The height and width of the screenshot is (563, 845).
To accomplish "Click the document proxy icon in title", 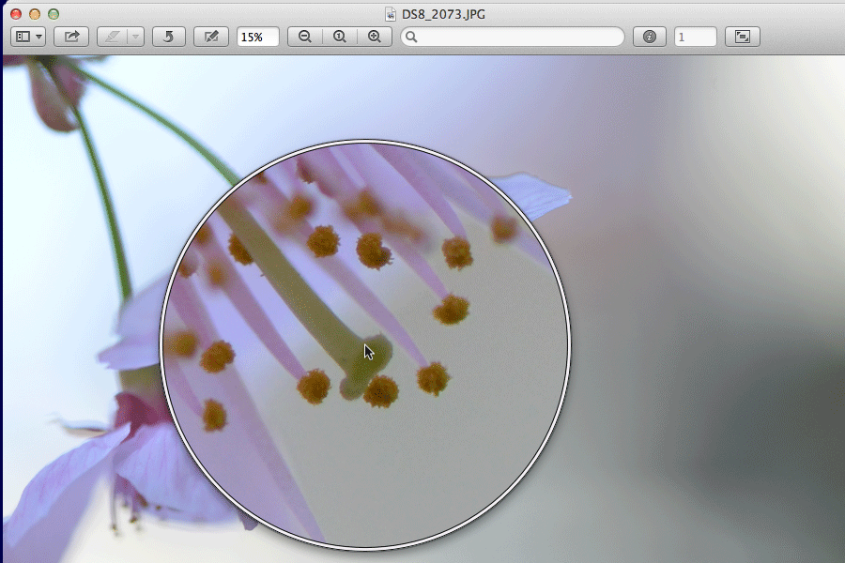I will pos(391,14).
